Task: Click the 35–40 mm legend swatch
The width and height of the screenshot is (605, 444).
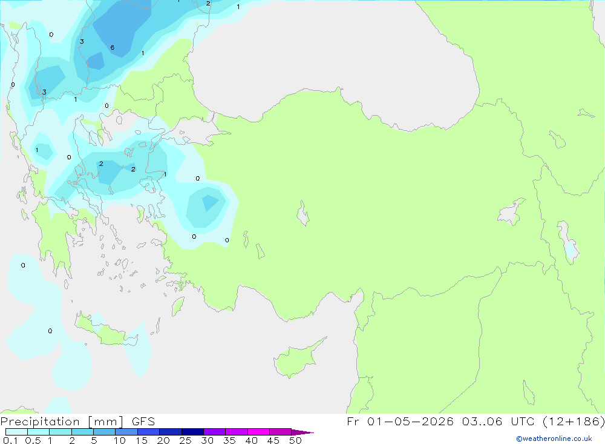Action: click(236, 432)
